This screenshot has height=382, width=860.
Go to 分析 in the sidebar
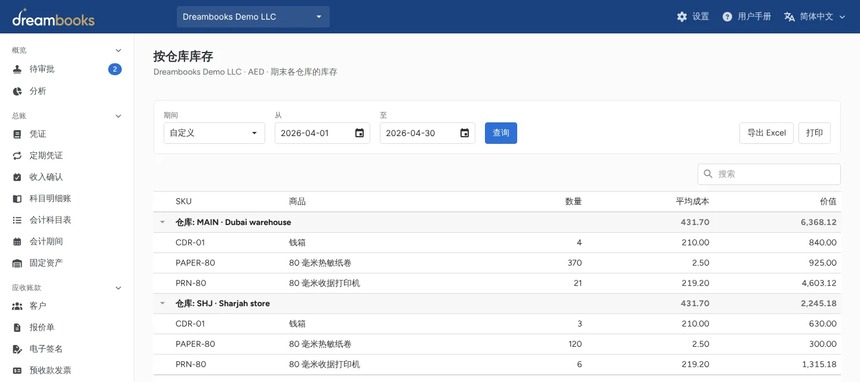pos(67,91)
